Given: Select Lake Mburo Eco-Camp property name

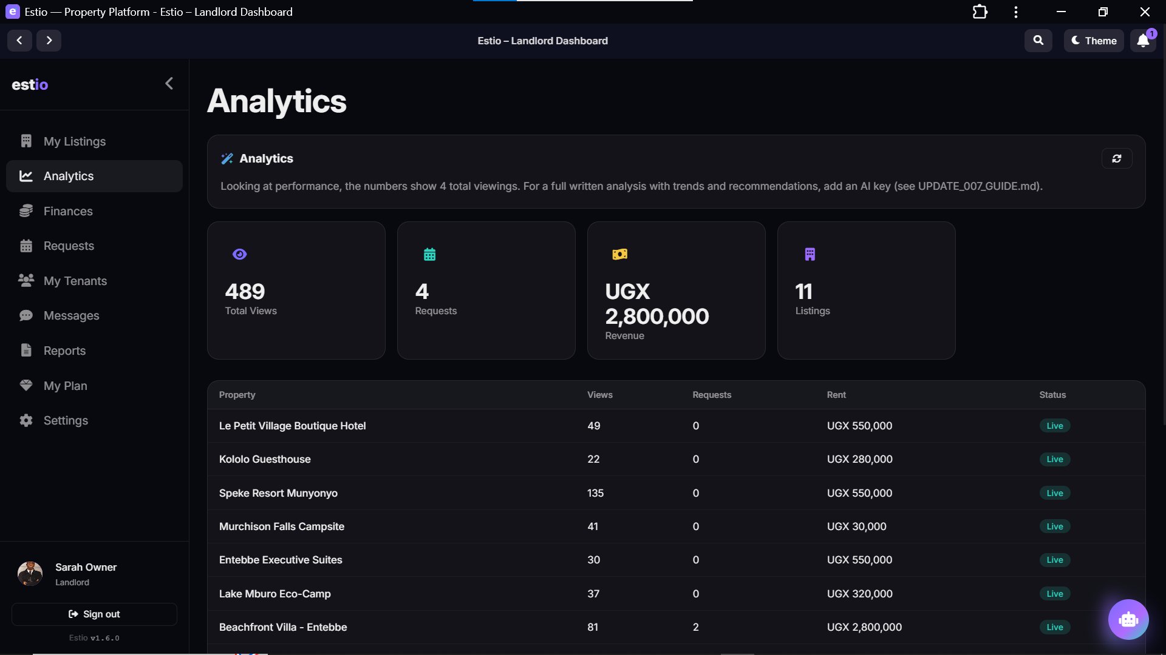Looking at the screenshot, I should click(x=274, y=594).
